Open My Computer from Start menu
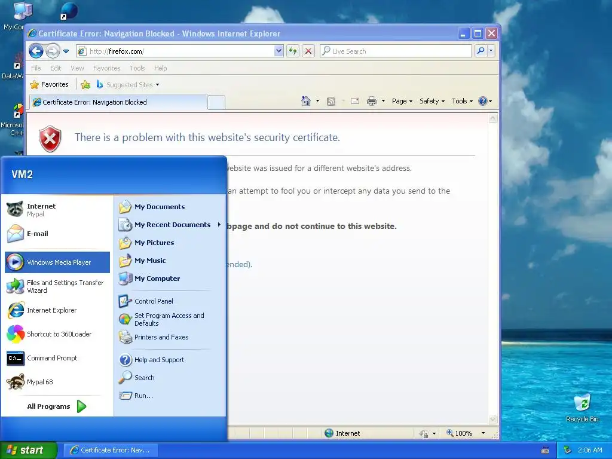The image size is (612, 459). [170, 279]
